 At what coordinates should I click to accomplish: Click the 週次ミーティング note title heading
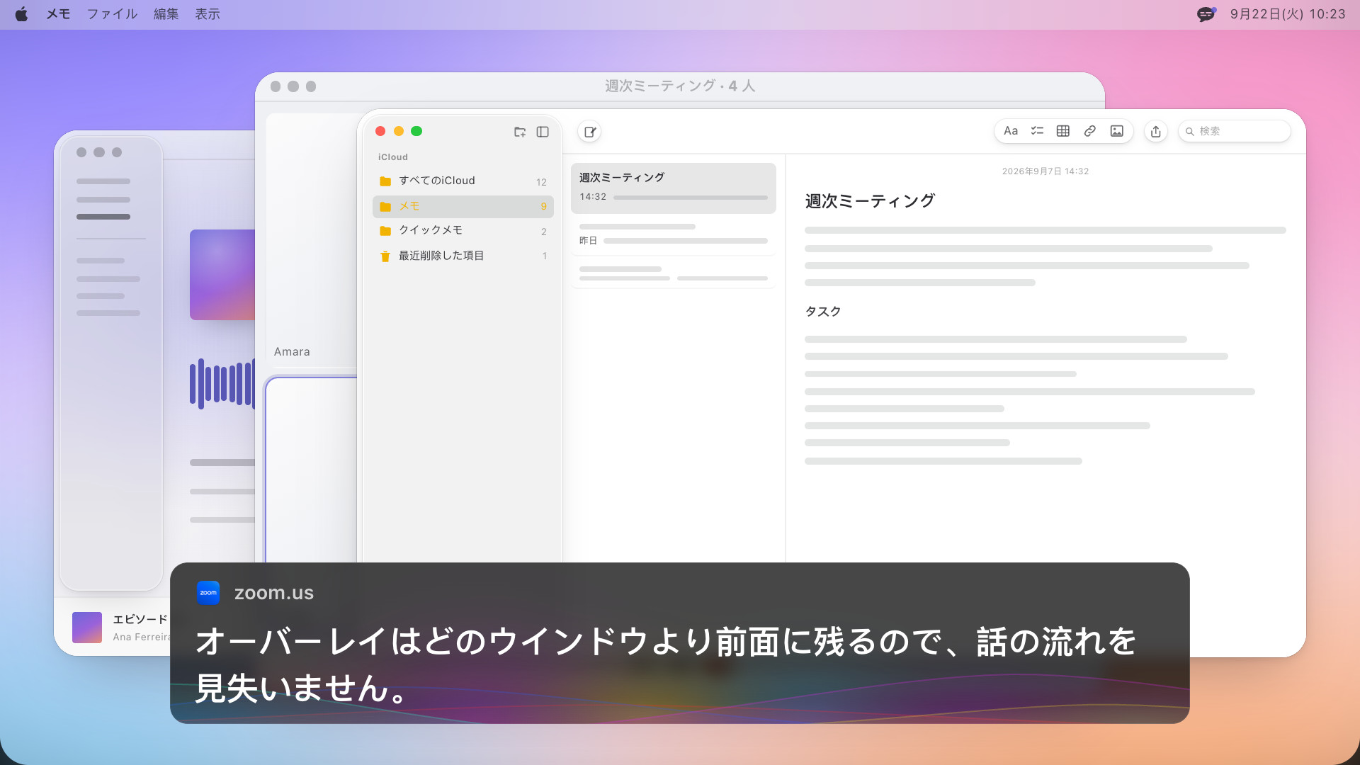870,201
